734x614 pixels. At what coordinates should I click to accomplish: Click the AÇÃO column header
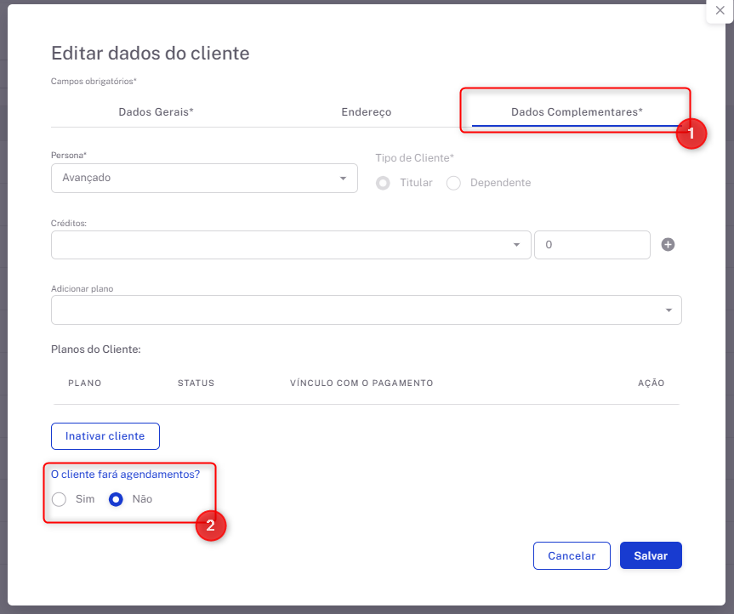(651, 384)
